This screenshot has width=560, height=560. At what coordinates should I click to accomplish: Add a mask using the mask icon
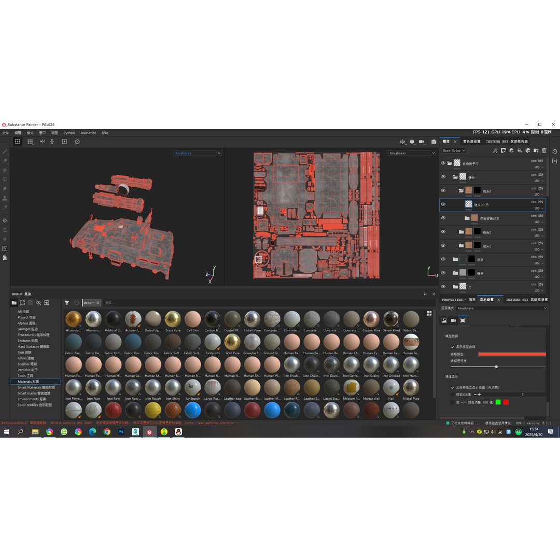[x=503, y=151]
